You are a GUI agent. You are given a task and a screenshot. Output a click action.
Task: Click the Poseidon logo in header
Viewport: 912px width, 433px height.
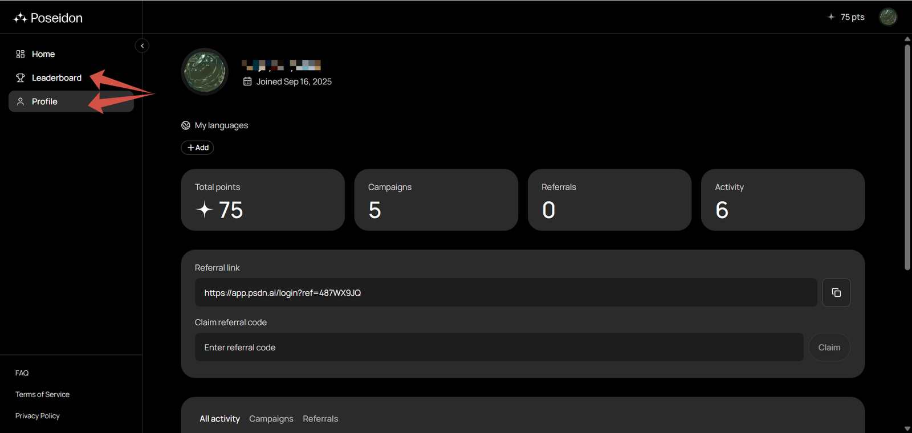(48, 18)
